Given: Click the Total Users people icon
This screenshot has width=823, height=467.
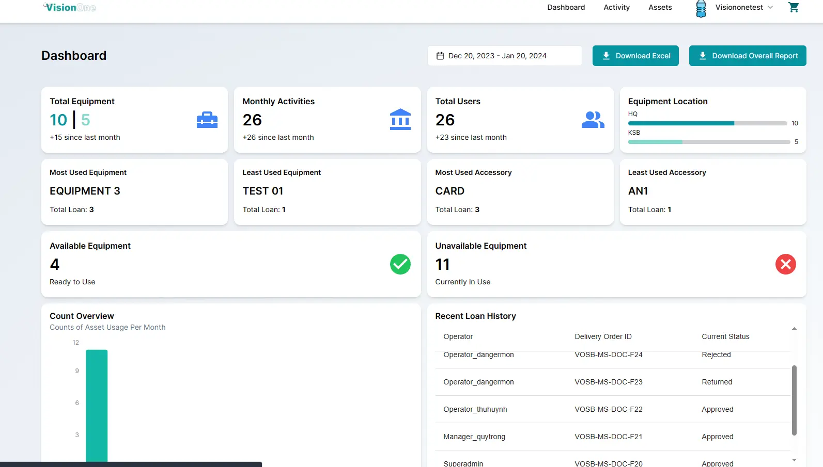Looking at the screenshot, I should pos(593,120).
